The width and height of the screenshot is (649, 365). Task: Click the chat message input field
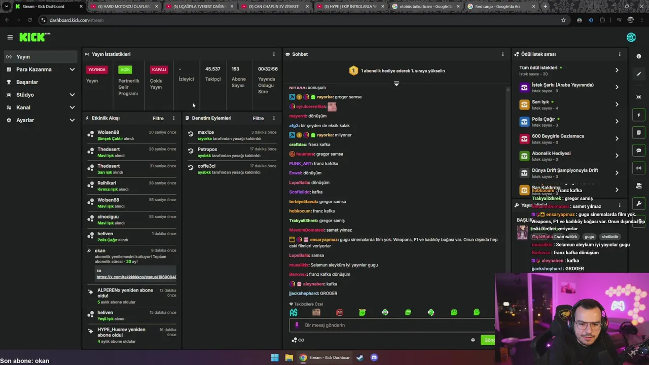click(x=392, y=325)
